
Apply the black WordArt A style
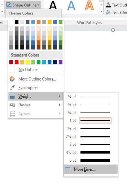pos(53,5)
